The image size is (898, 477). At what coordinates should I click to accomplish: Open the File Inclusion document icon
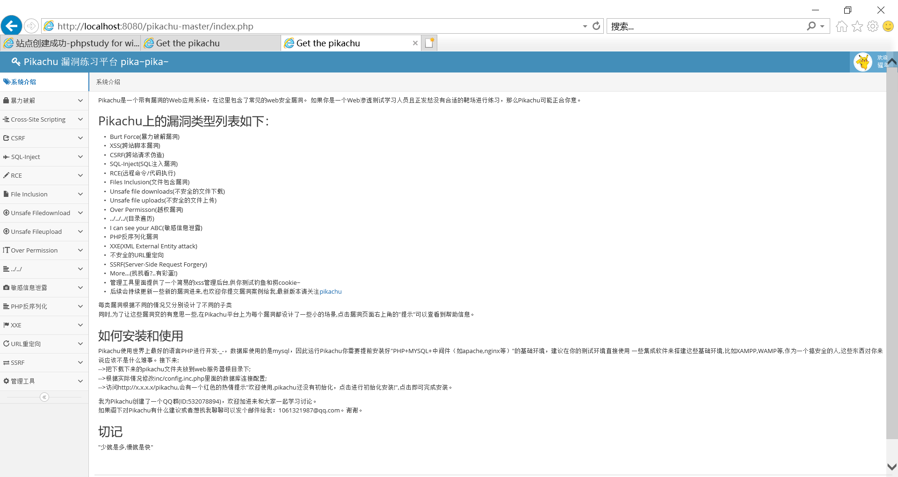click(x=6, y=194)
